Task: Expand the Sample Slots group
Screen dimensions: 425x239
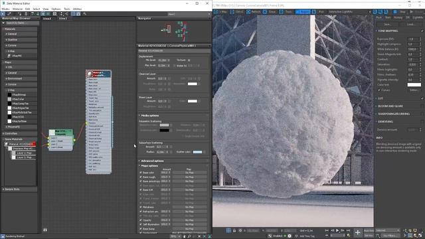Action: tap(19, 189)
